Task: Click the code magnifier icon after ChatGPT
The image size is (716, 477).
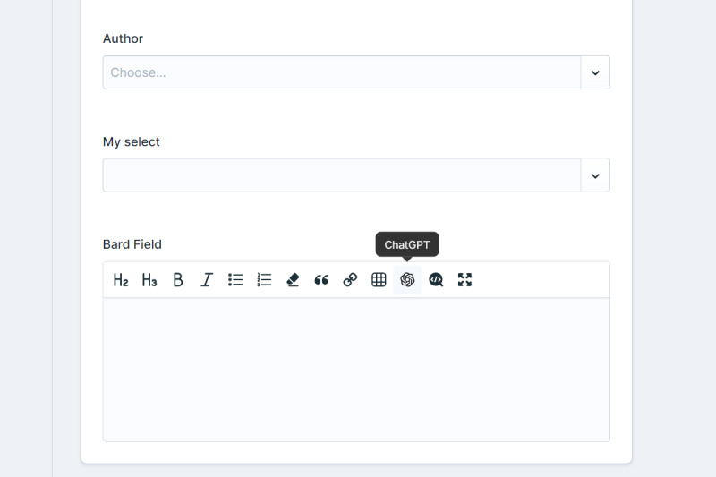Action: click(x=436, y=280)
